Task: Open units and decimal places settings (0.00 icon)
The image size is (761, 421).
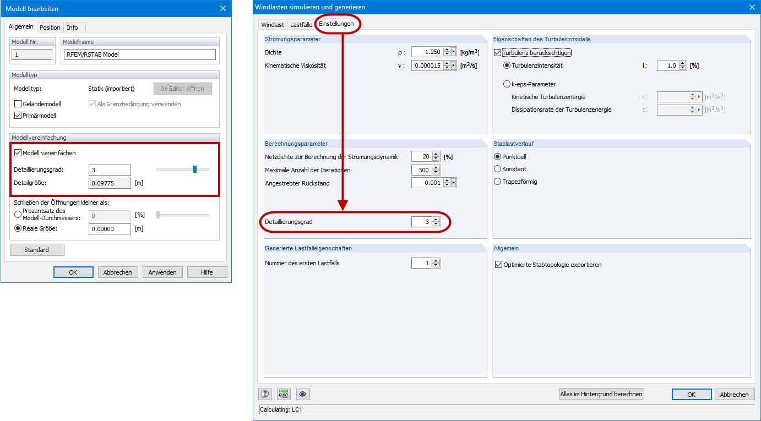Action: (284, 394)
